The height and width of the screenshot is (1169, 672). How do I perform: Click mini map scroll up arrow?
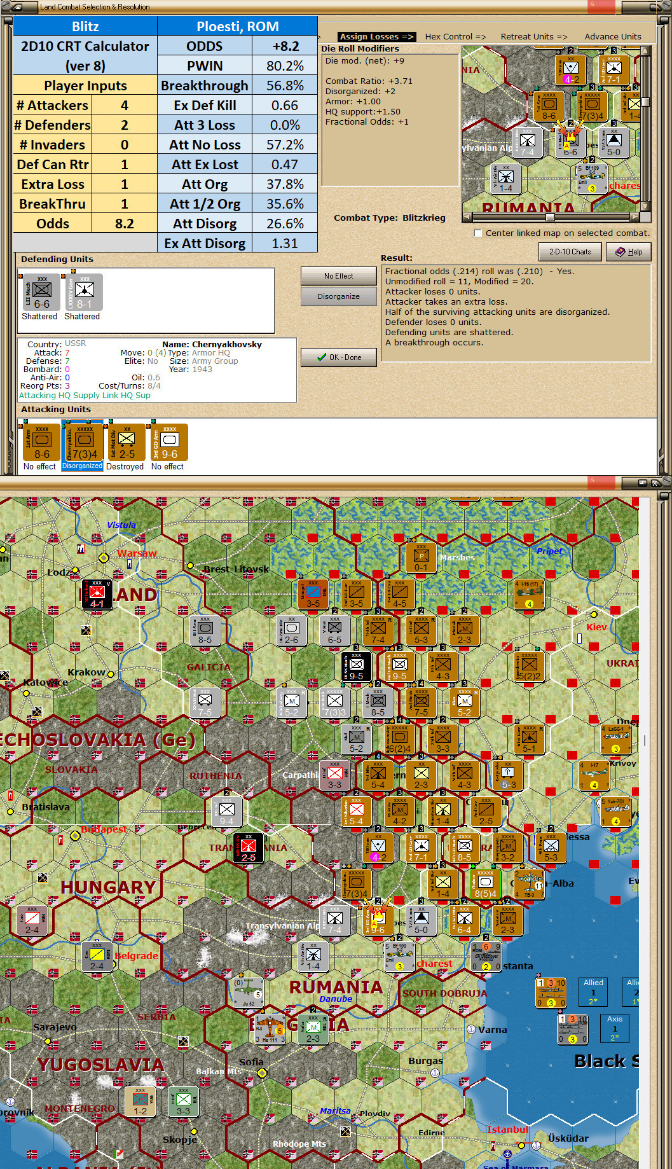click(646, 50)
